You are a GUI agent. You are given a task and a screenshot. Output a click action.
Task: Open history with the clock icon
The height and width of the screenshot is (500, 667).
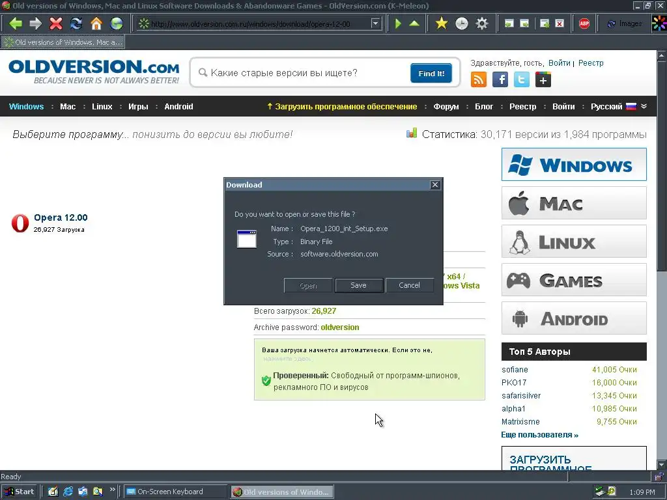[462, 23]
